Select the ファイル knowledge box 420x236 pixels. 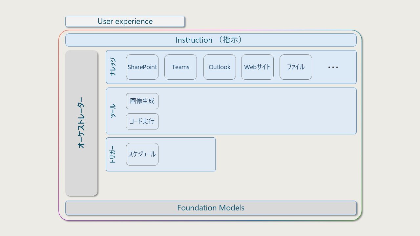tap(296, 67)
